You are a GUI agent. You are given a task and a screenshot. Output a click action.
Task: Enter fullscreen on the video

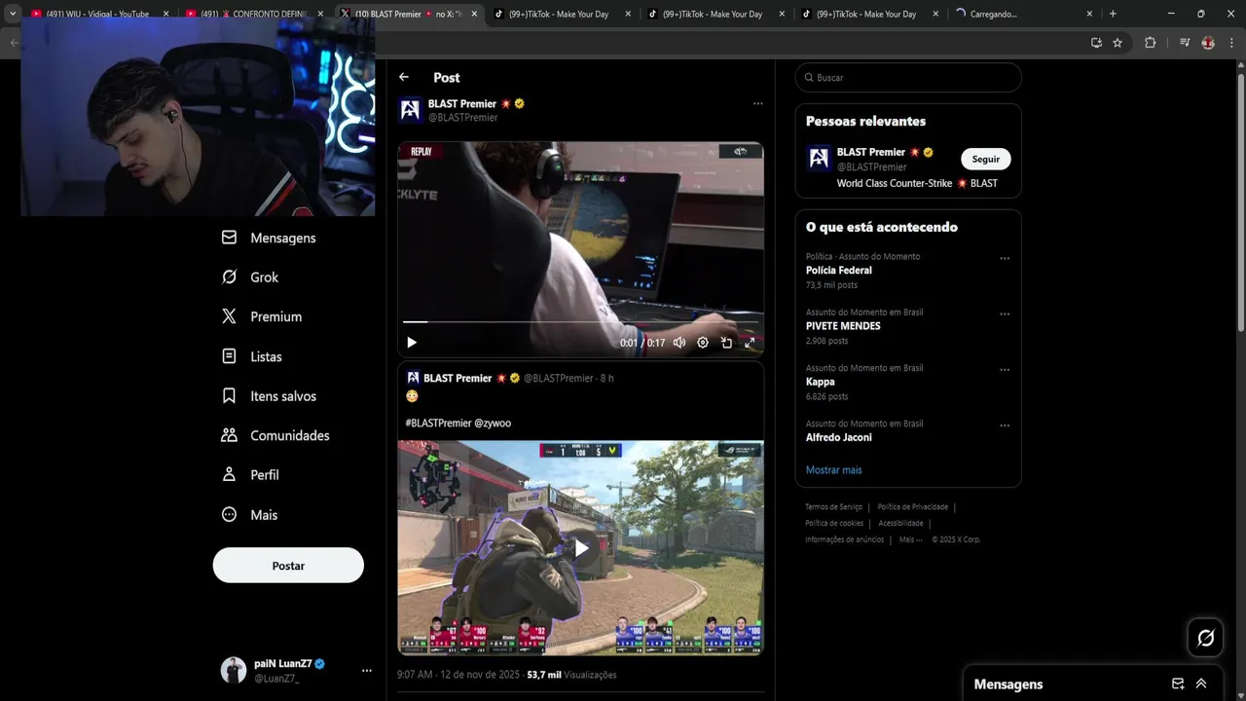pos(750,343)
